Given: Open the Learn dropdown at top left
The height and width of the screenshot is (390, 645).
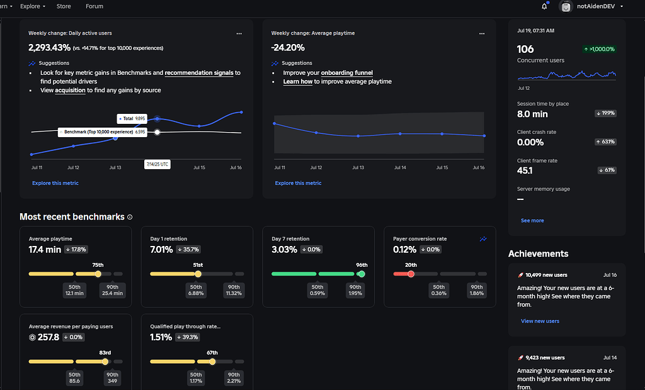Looking at the screenshot, I should pos(5,6).
